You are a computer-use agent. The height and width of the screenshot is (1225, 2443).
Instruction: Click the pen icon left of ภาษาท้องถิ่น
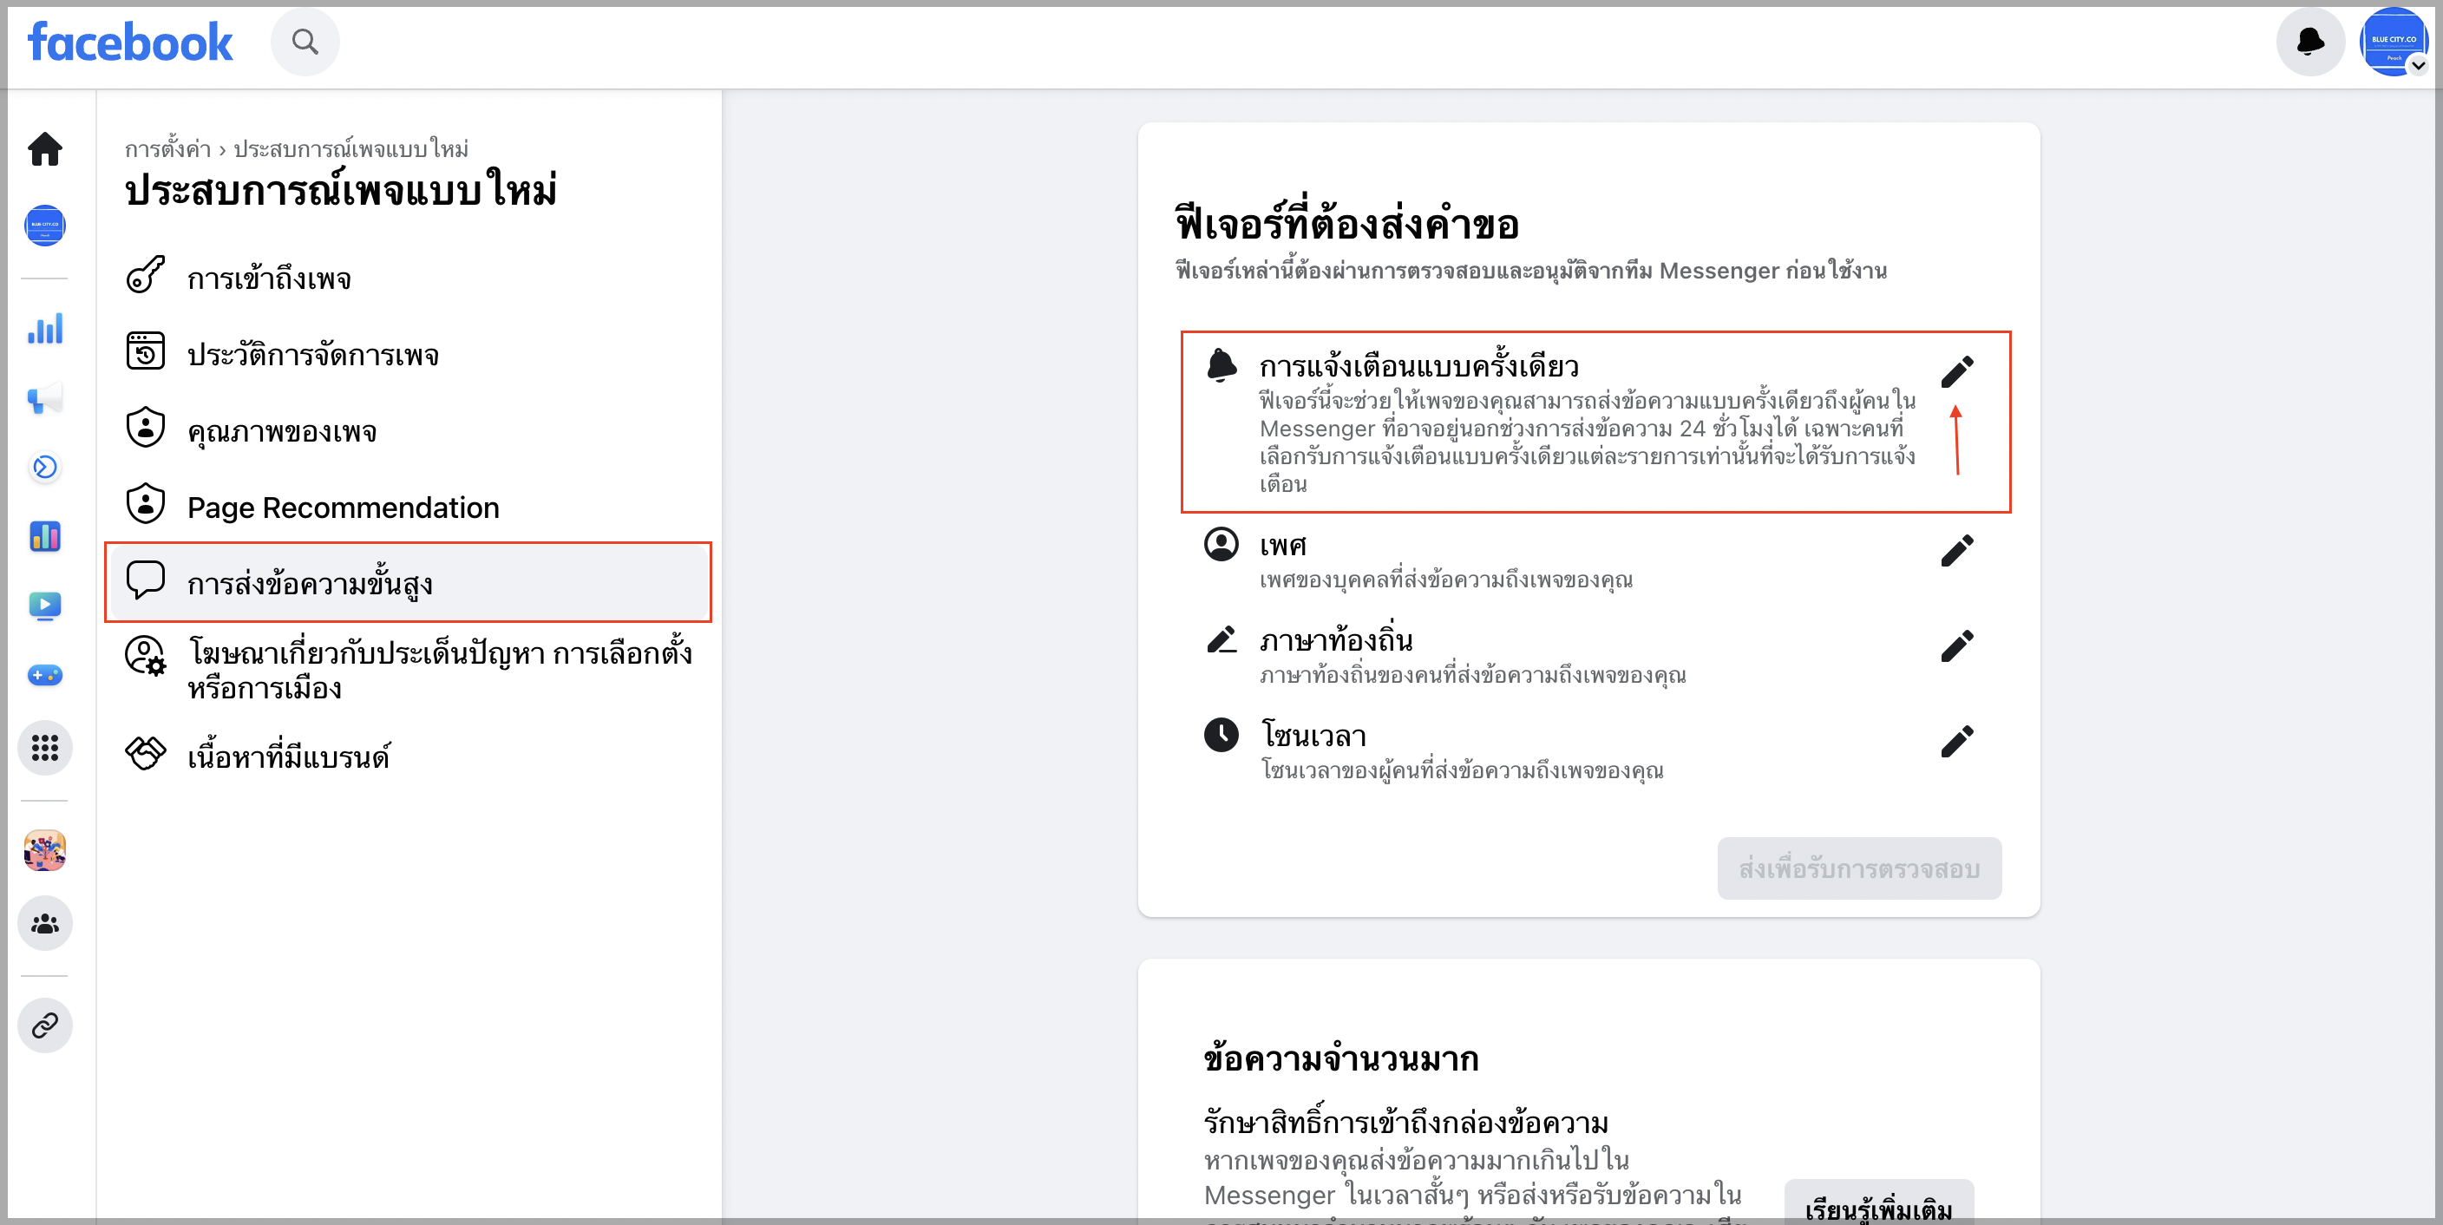click(1221, 640)
